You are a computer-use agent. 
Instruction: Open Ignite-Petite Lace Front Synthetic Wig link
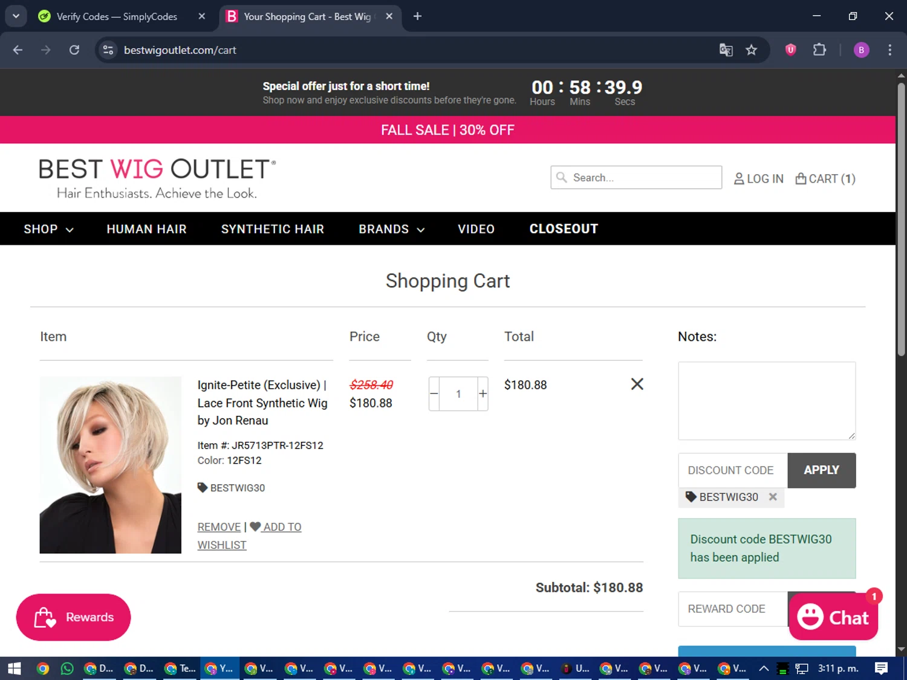(262, 403)
